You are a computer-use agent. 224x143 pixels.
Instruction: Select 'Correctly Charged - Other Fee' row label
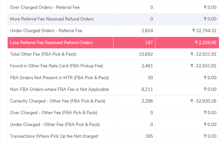(x=58, y=101)
